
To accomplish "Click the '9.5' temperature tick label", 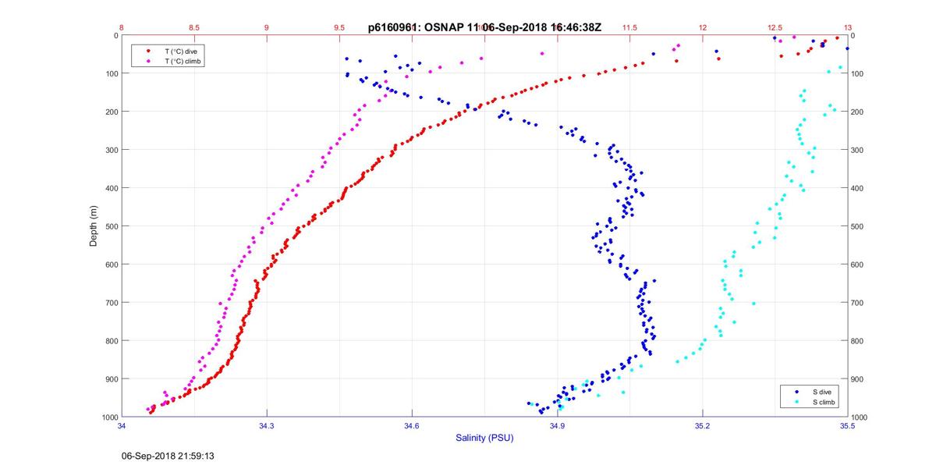I will tap(339, 27).
